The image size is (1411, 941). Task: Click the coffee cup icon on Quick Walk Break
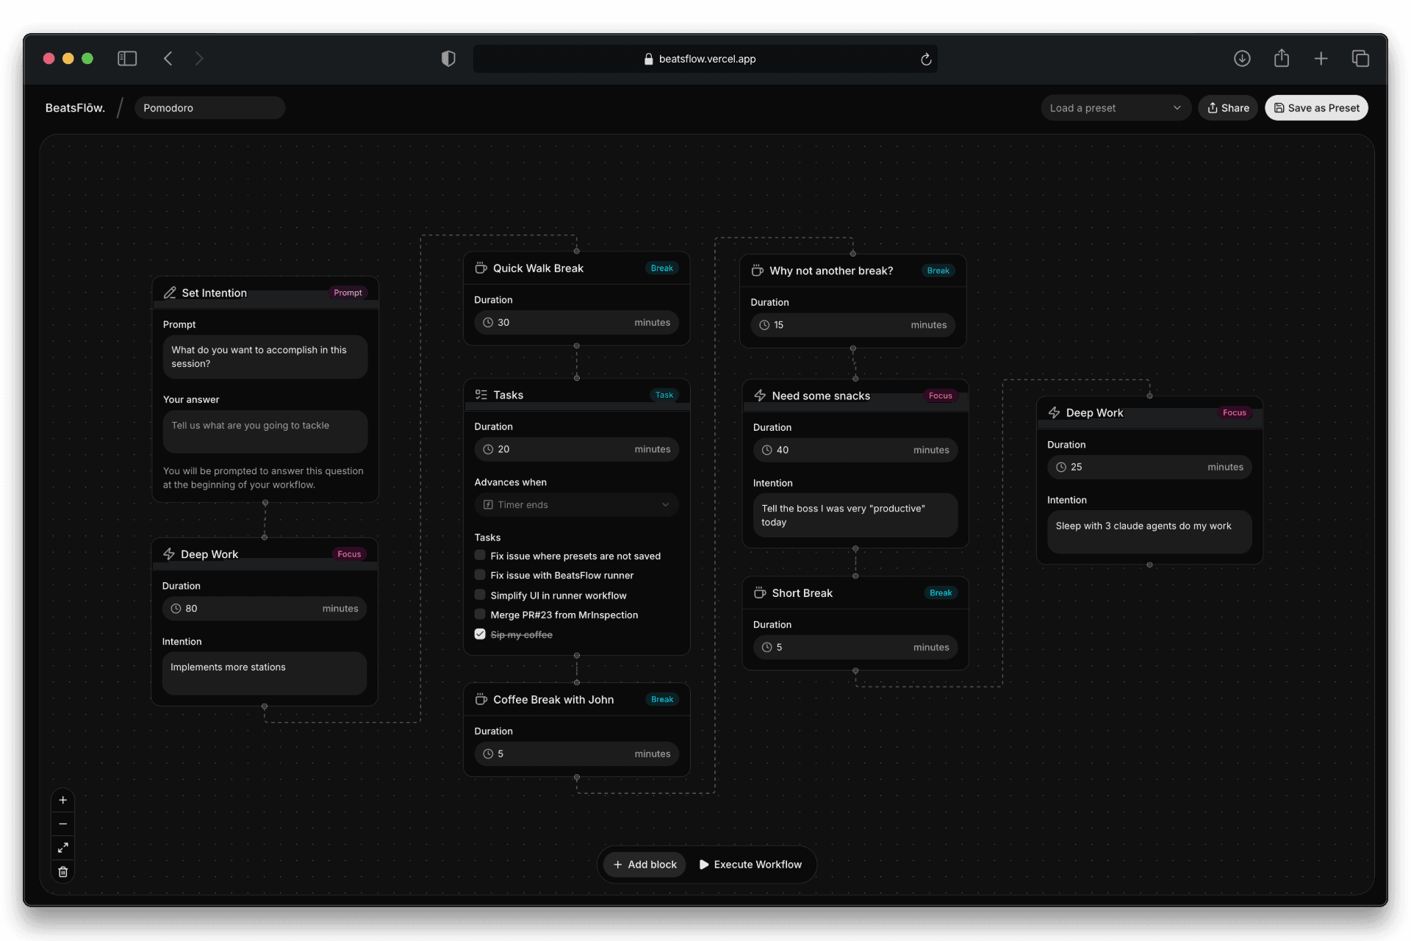pos(481,268)
